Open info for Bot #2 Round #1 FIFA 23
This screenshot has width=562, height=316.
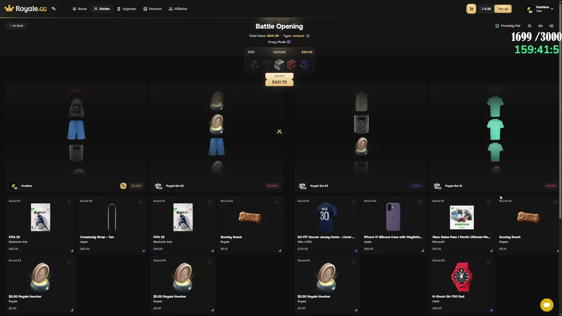pos(209,202)
